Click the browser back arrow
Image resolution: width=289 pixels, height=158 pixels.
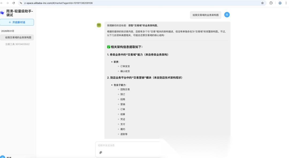[2, 3]
